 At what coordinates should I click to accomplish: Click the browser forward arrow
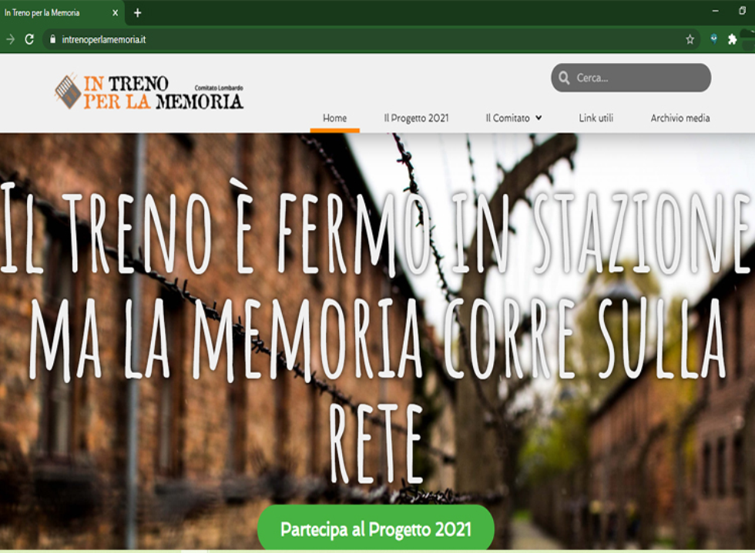(x=10, y=39)
